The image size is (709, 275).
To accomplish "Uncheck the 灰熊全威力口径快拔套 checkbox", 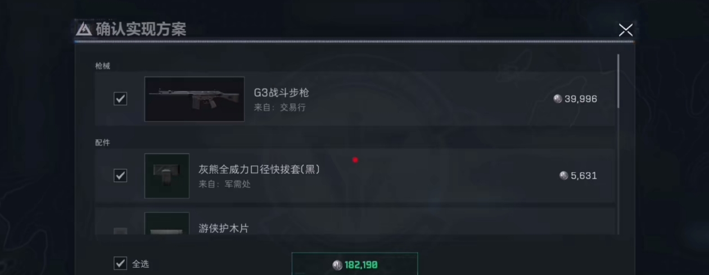I will click(120, 176).
